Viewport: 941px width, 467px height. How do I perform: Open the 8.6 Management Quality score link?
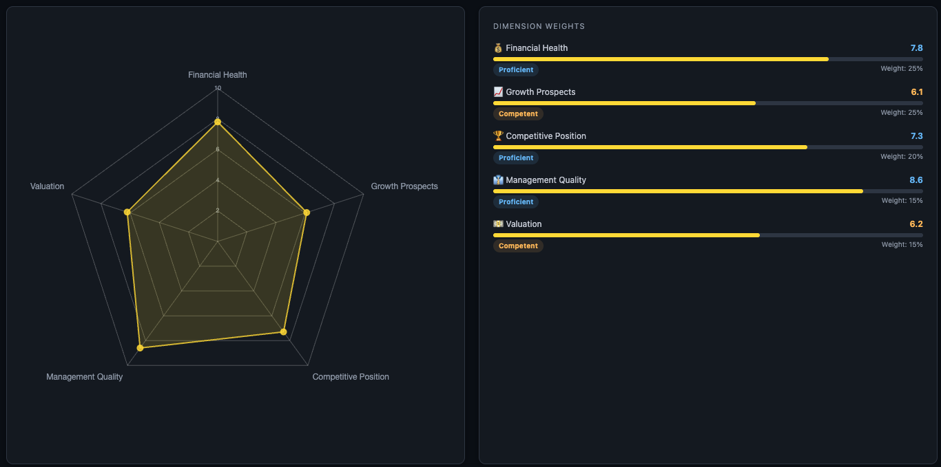click(917, 180)
